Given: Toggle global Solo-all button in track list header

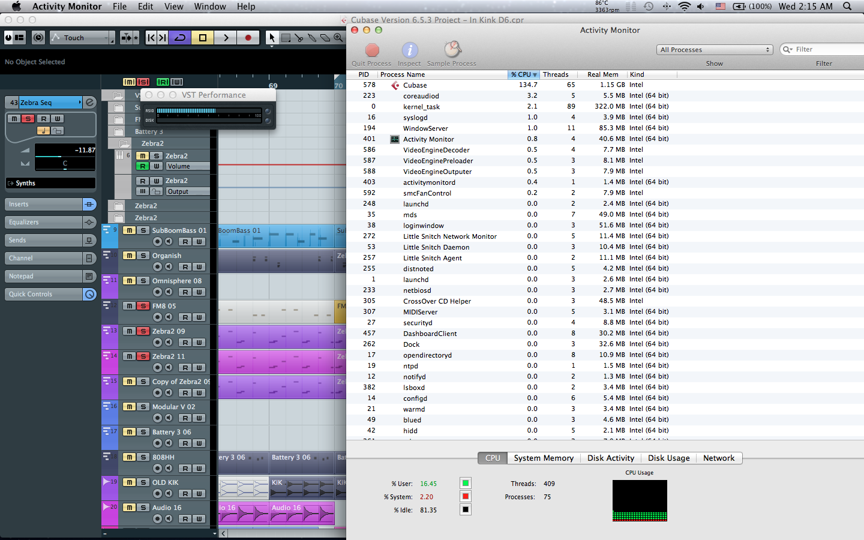Looking at the screenshot, I should click(143, 82).
